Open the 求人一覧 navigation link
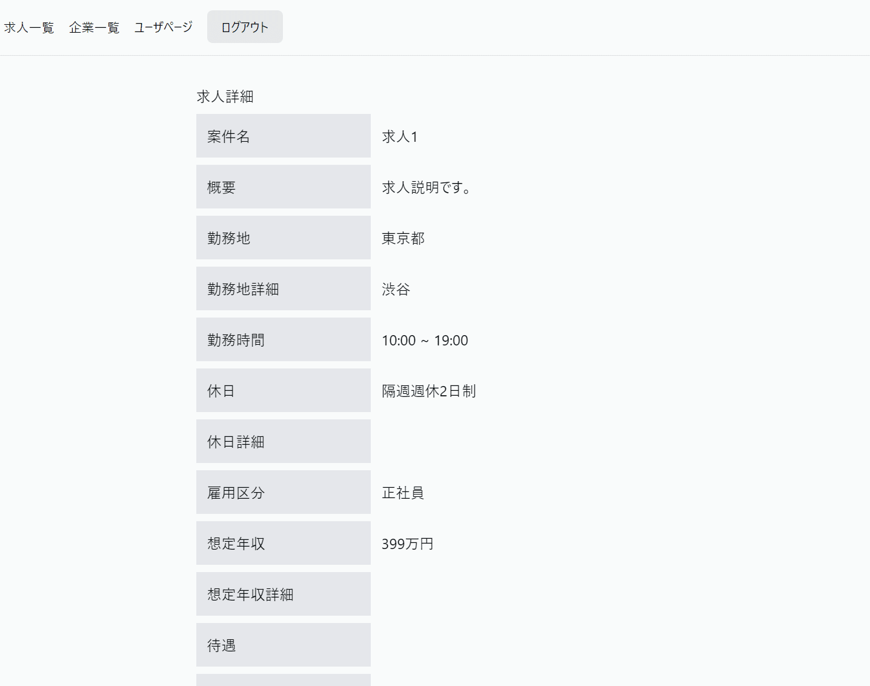The image size is (870, 686). tap(29, 27)
